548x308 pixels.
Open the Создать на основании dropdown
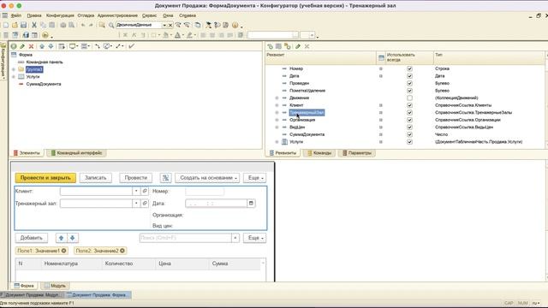click(x=207, y=178)
